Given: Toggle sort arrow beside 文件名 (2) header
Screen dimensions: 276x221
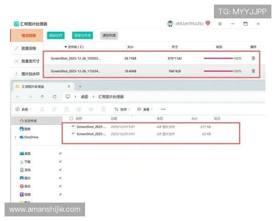Looking at the screenshot, I should 65,47.
